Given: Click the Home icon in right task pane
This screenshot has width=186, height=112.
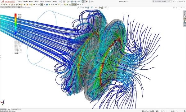Looking at the screenshot, I should click(184, 12).
